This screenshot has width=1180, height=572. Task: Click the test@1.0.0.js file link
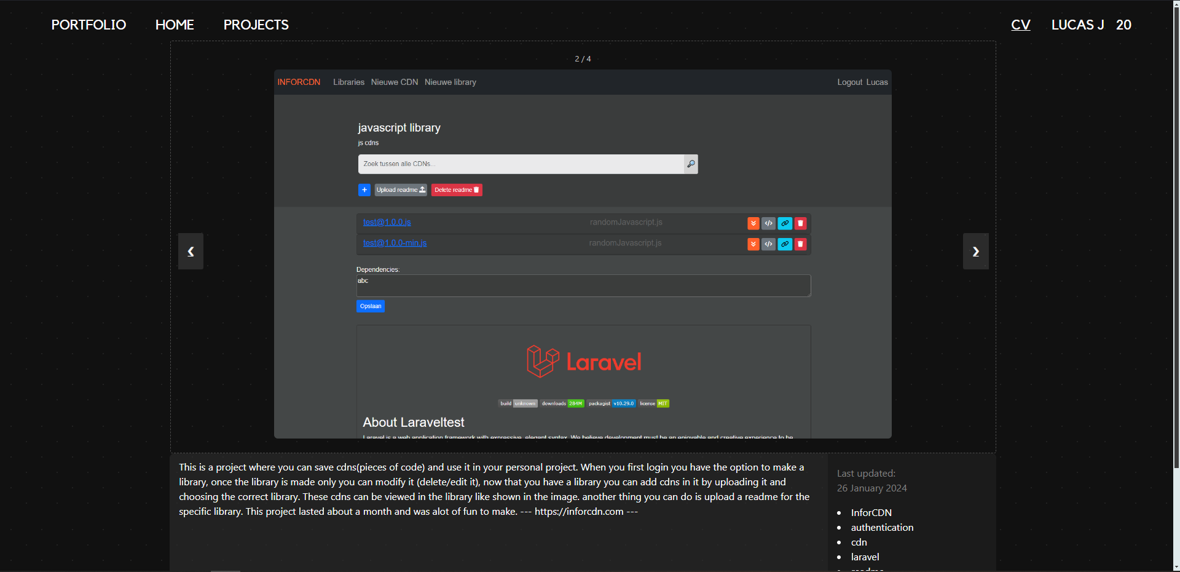pos(387,222)
